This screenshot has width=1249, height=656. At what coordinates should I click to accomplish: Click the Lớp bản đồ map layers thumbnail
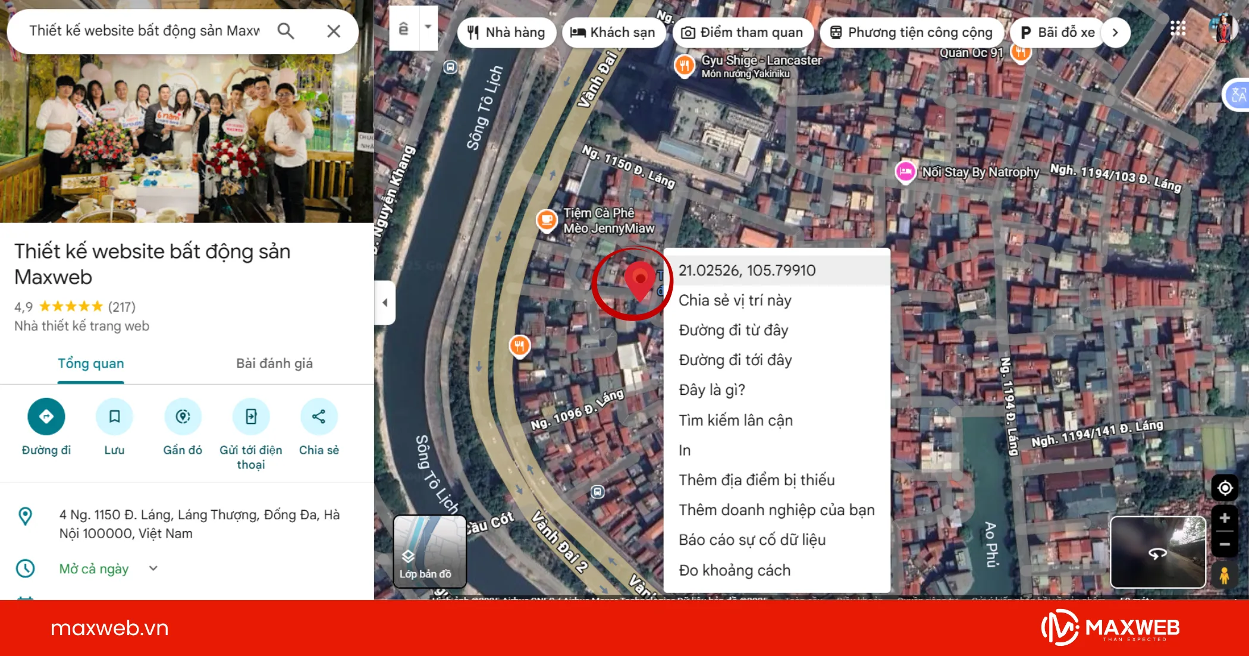(430, 550)
